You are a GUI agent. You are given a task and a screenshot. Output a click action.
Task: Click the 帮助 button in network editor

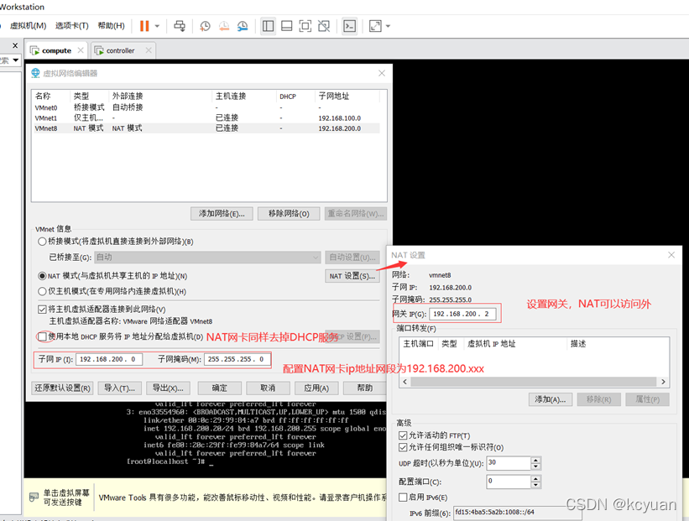click(x=365, y=388)
